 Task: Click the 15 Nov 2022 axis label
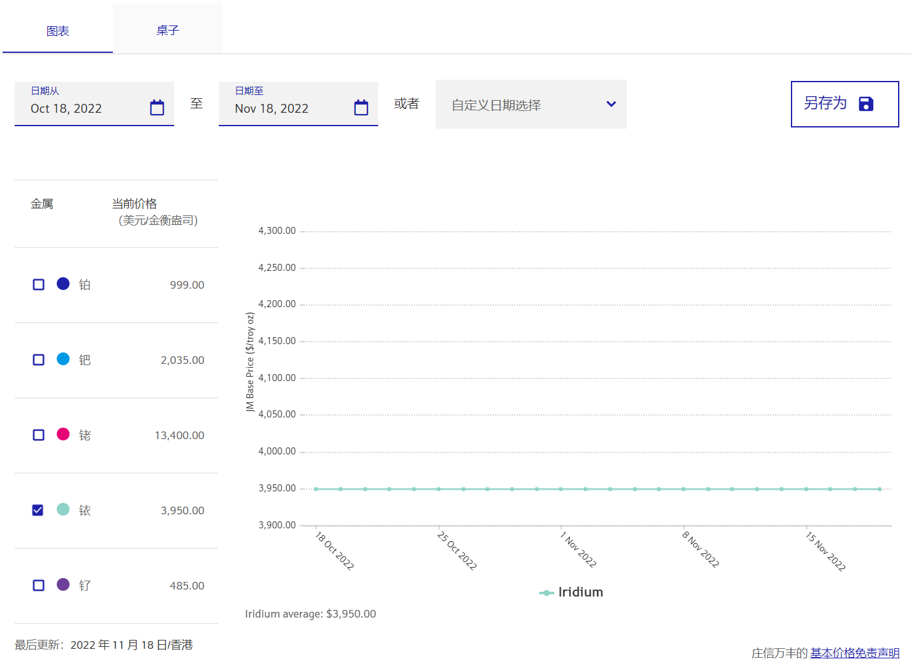pos(825,551)
